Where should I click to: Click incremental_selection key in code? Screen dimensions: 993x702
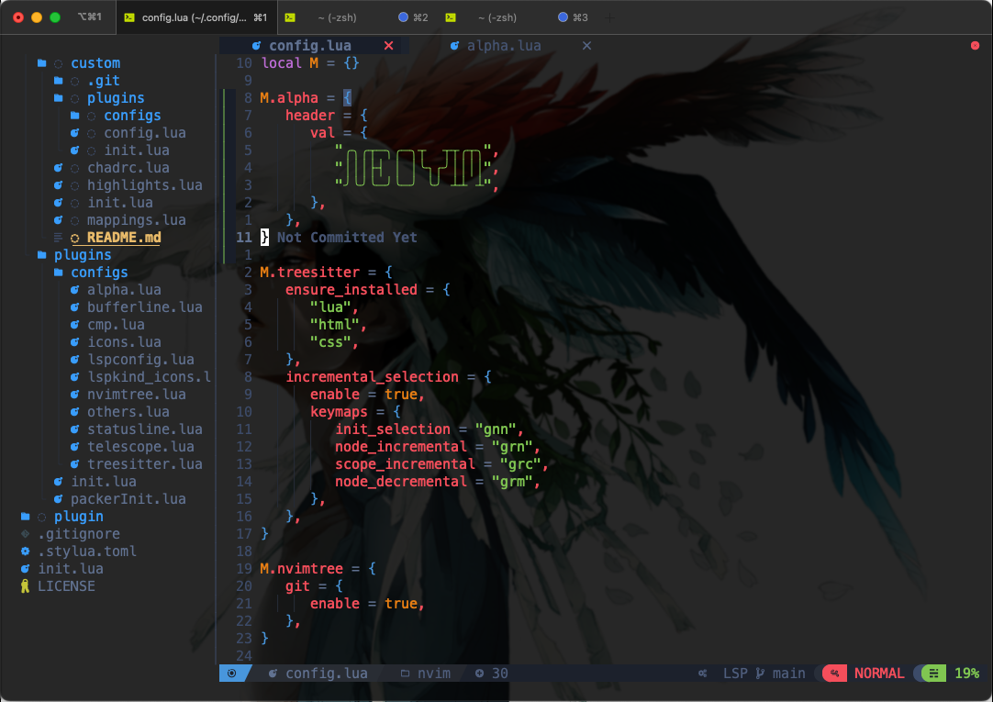tap(372, 377)
